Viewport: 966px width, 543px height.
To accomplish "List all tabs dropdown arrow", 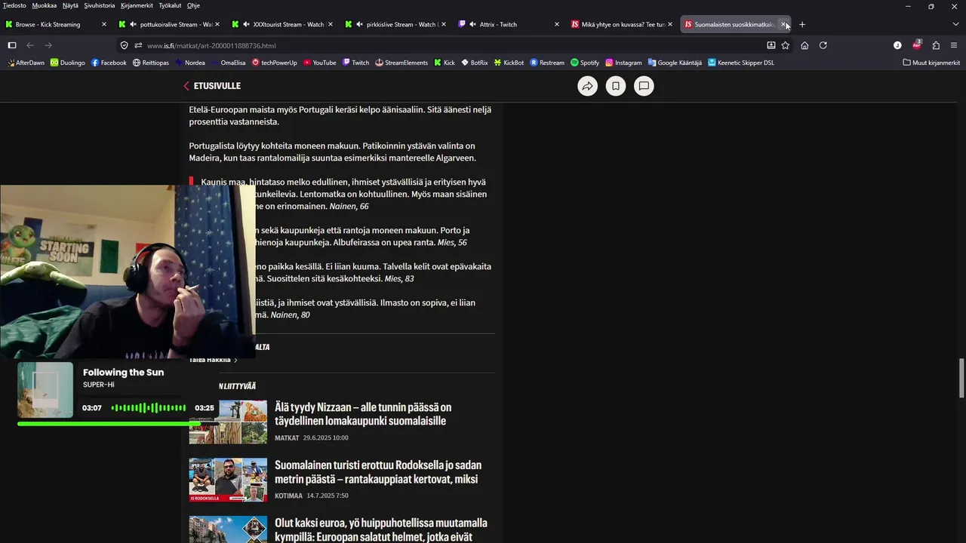I will click(955, 24).
